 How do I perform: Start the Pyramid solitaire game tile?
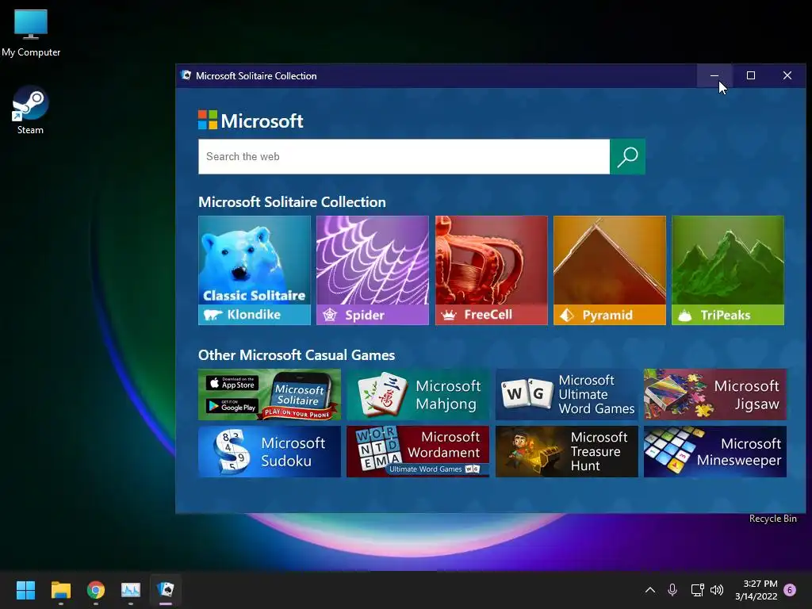610,270
